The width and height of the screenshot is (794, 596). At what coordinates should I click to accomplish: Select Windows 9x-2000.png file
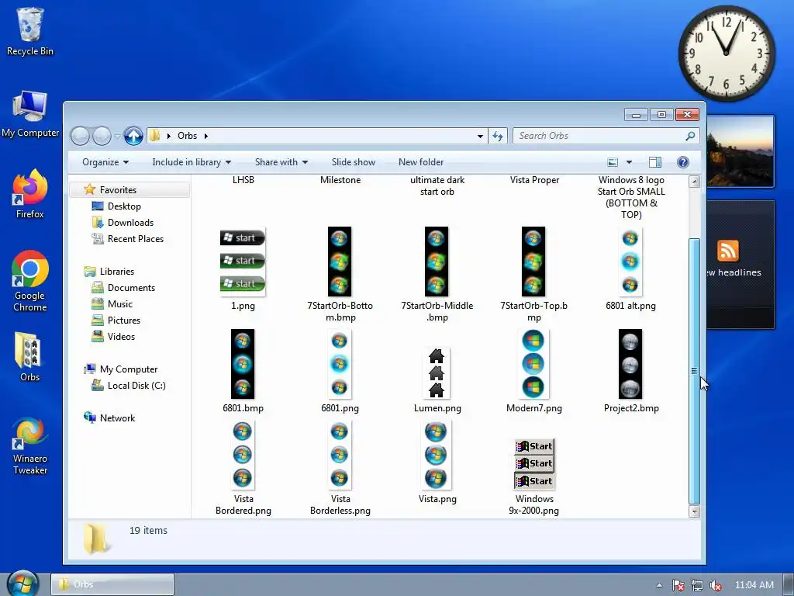[534, 477]
